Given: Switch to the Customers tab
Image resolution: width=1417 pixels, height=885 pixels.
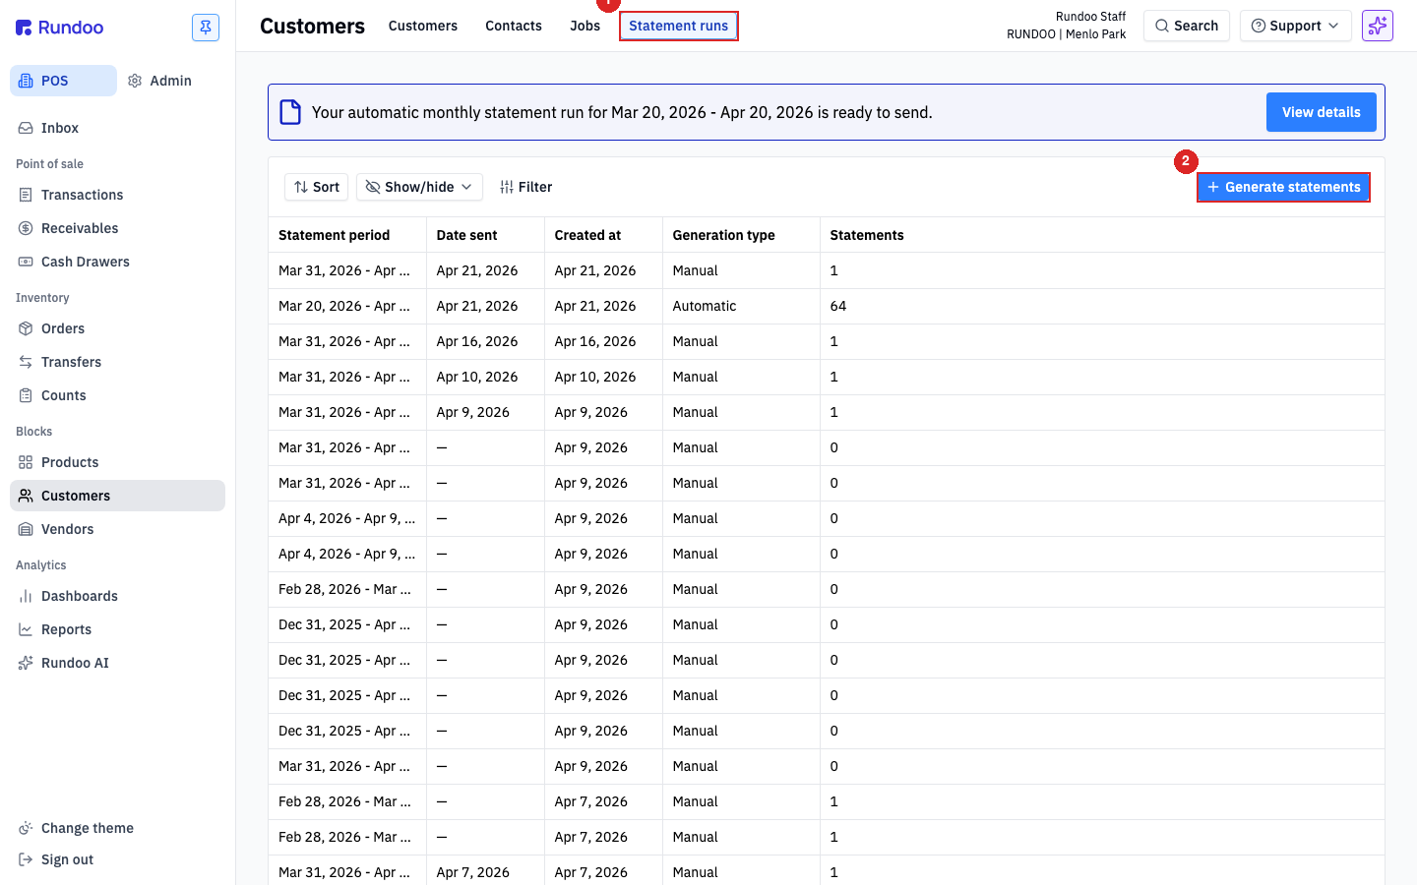Looking at the screenshot, I should click(423, 26).
